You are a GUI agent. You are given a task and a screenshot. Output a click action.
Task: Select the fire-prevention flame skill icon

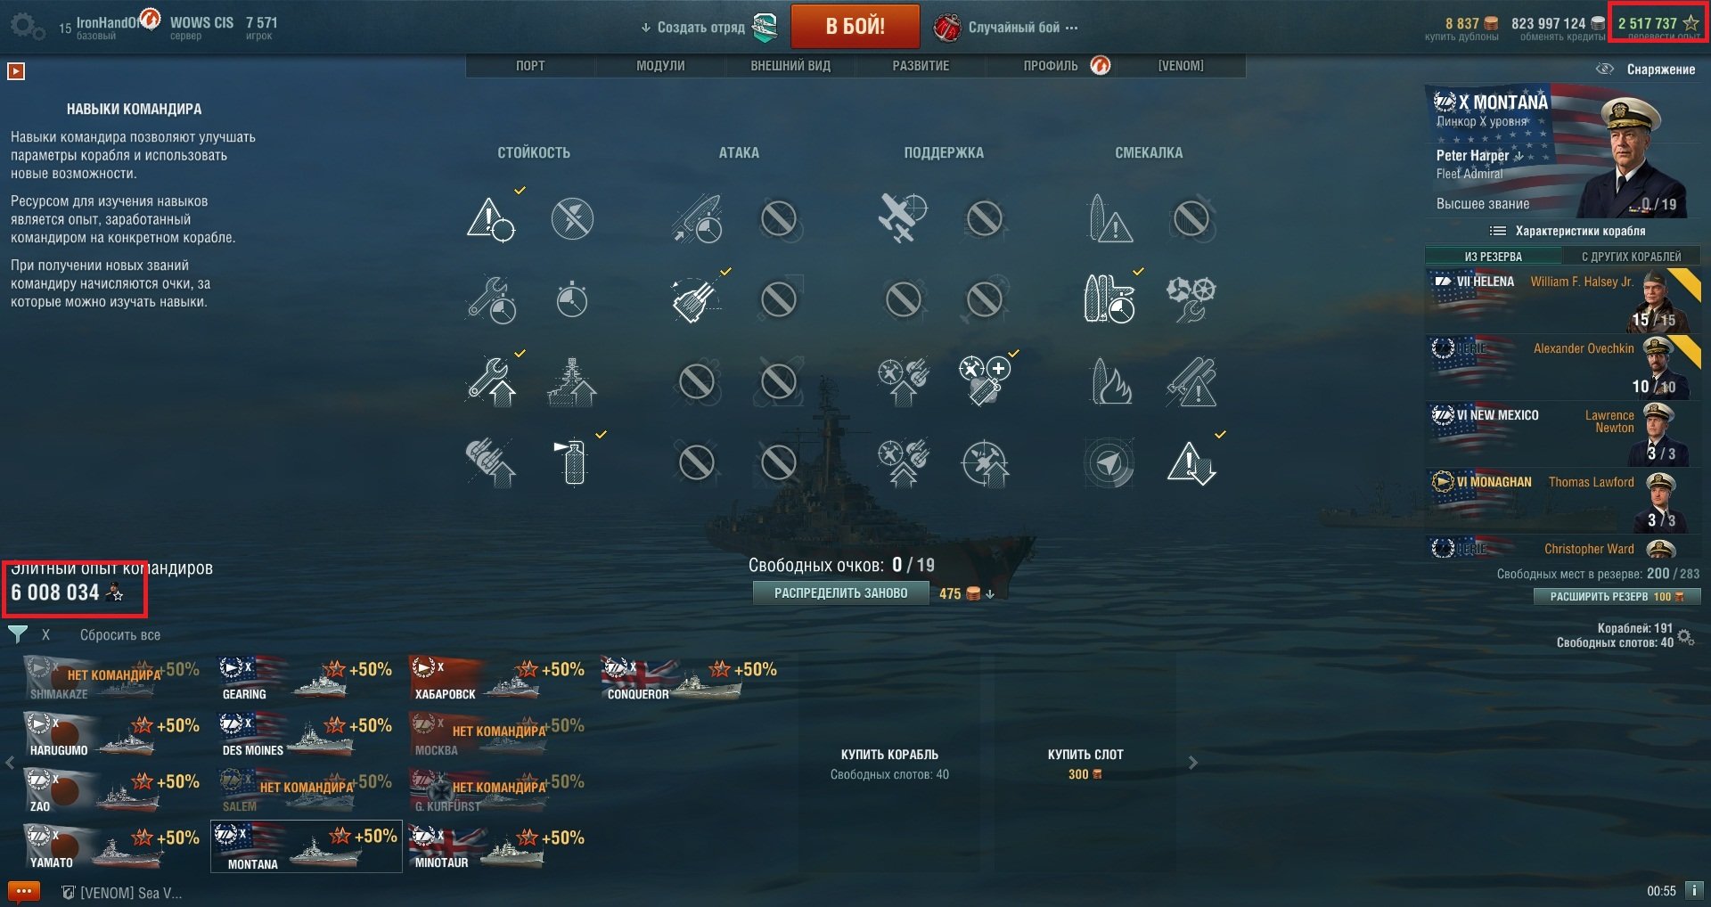[1109, 381]
